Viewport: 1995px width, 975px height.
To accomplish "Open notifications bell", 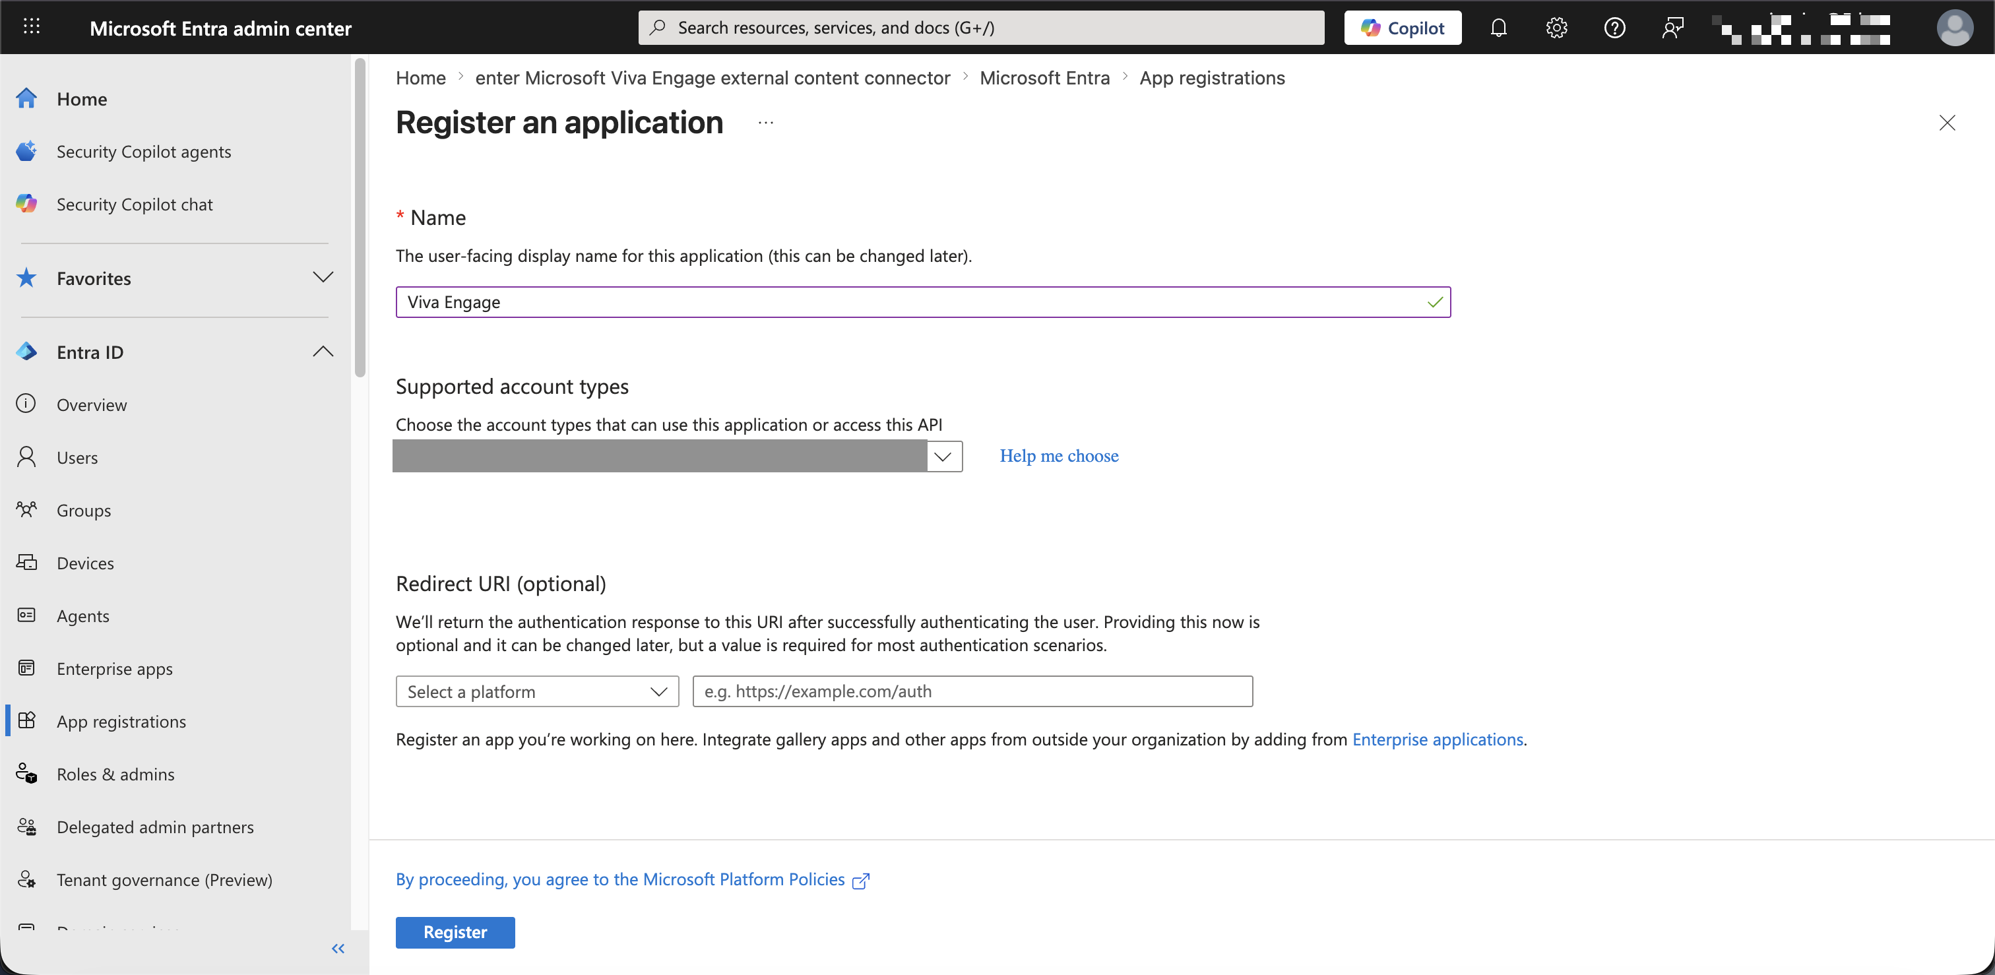I will coord(1499,28).
